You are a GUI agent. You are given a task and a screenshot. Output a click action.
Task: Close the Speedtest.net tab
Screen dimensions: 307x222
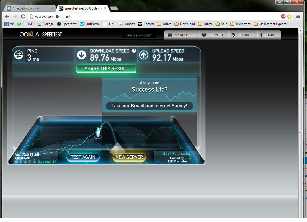(105, 8)
